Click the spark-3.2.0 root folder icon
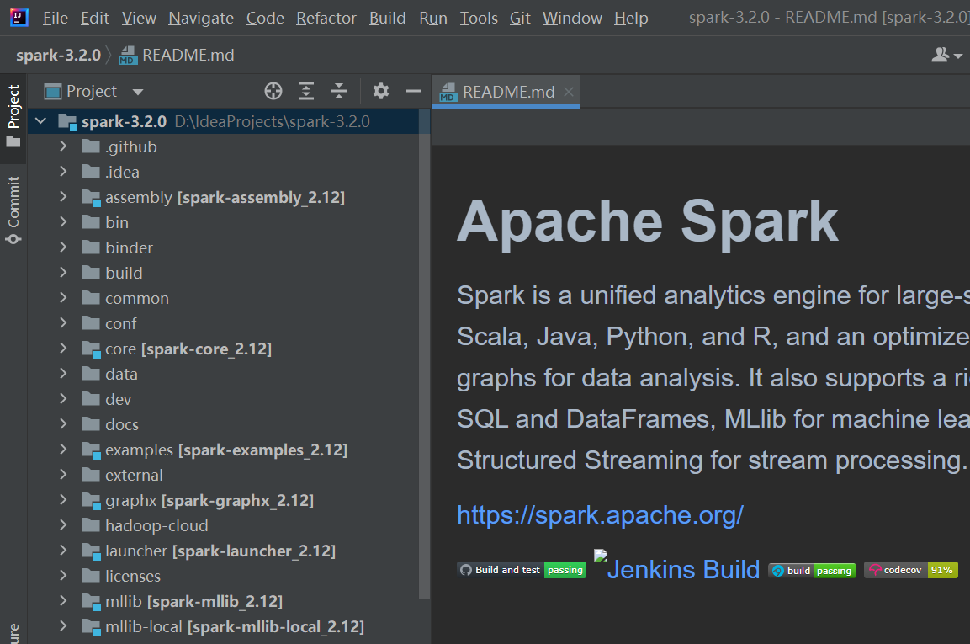 pyautogui.click(x=67, y=122)
